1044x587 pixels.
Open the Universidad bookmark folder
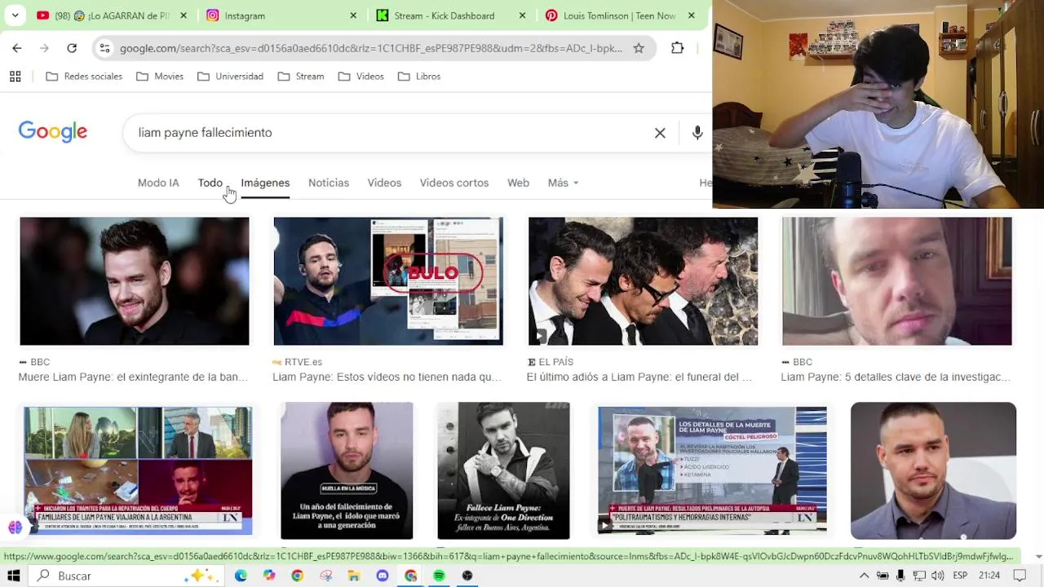point(230,77)
